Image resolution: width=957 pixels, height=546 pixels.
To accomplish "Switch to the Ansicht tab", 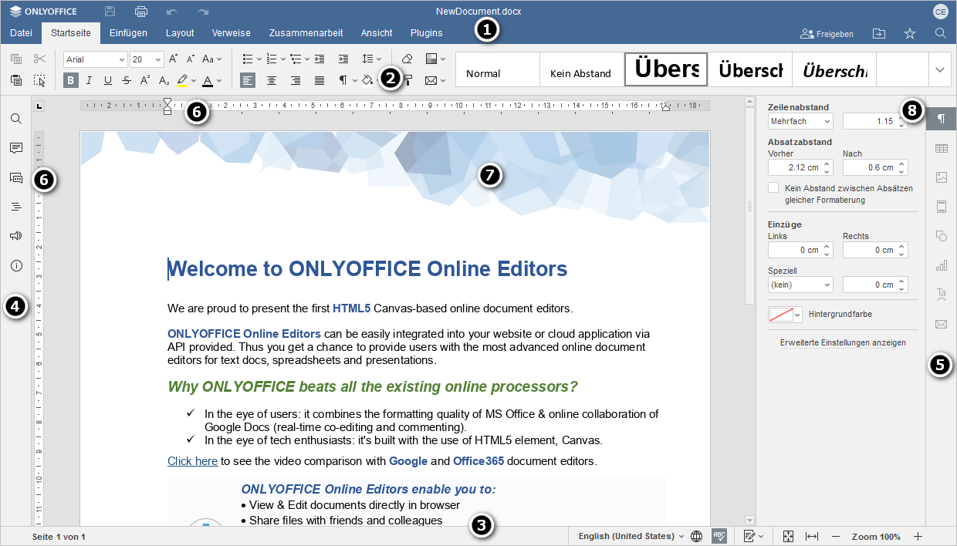I will point(377,33).
